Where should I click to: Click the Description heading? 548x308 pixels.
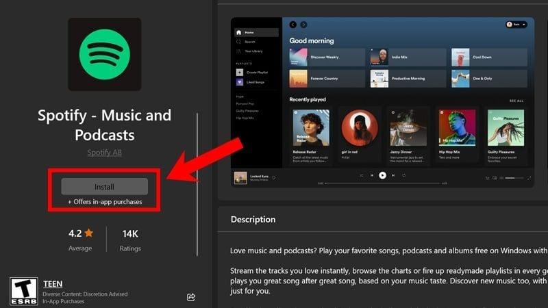coord(253,219)
